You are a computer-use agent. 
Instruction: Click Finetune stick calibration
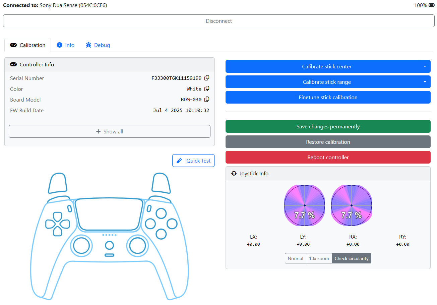tap(328, 97)
